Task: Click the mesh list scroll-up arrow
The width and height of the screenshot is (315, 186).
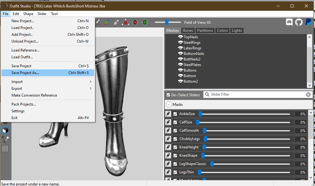Action: pyautogui.click(x=309, y=37)
